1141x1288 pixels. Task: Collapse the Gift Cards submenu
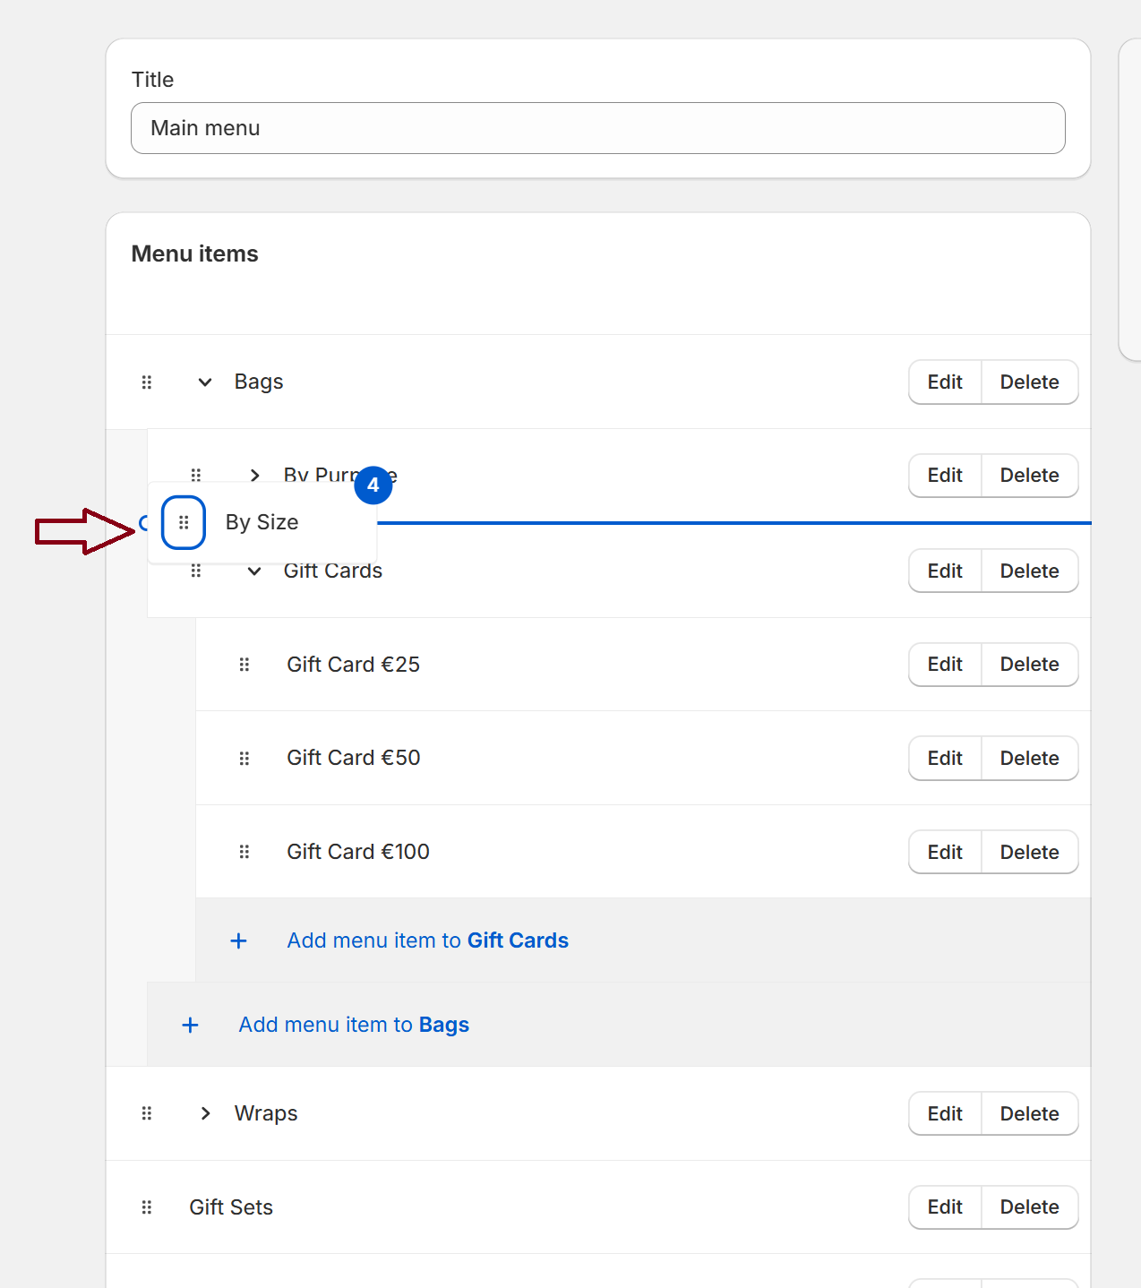point(254,571)
